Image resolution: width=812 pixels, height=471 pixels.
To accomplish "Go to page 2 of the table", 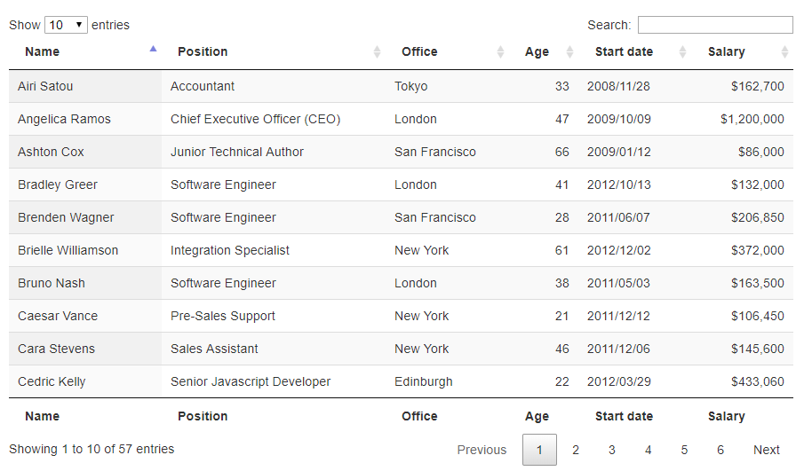I will (576, 450).
